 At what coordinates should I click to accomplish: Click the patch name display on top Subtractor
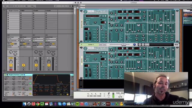click(92, 16)
